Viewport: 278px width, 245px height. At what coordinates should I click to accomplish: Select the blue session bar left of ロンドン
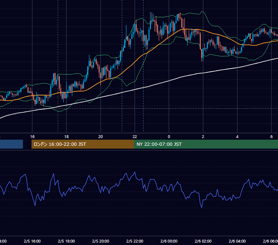pos(11,144)
